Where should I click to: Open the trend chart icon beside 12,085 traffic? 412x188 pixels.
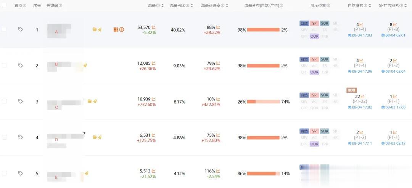click(154, 63)
